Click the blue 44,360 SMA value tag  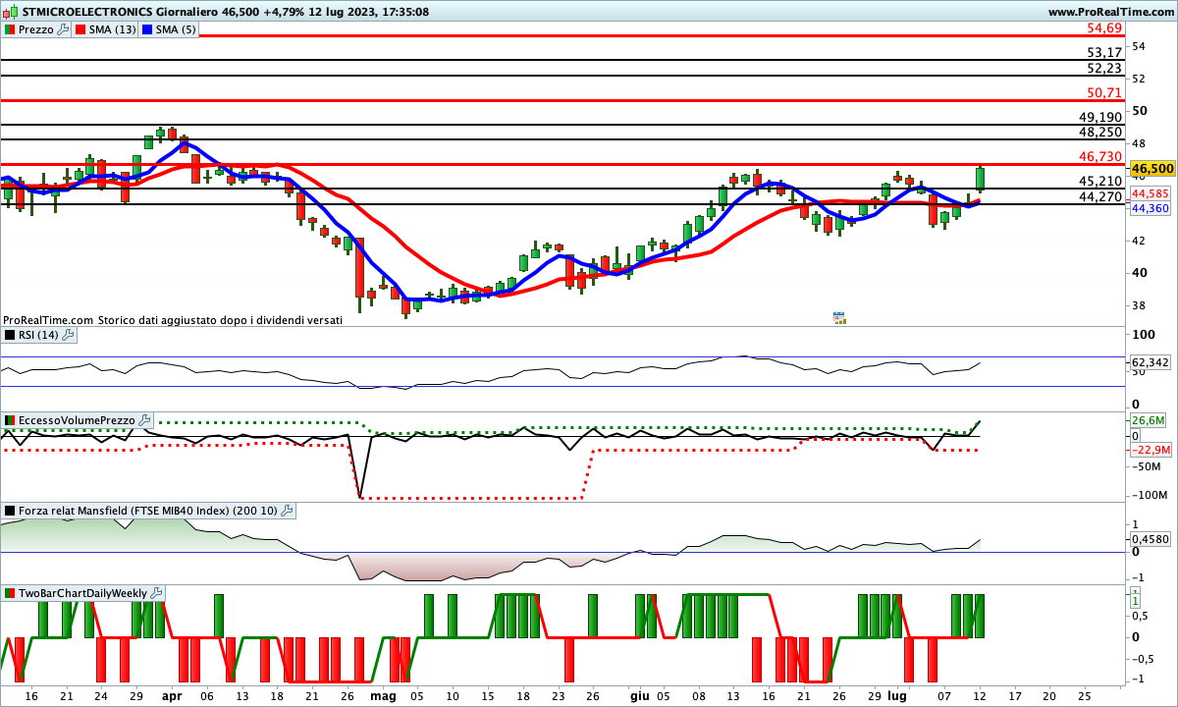point(1150,208)
